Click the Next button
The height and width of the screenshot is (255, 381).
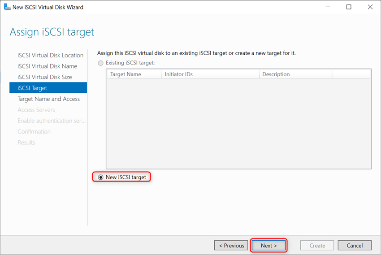click(269, 246)
